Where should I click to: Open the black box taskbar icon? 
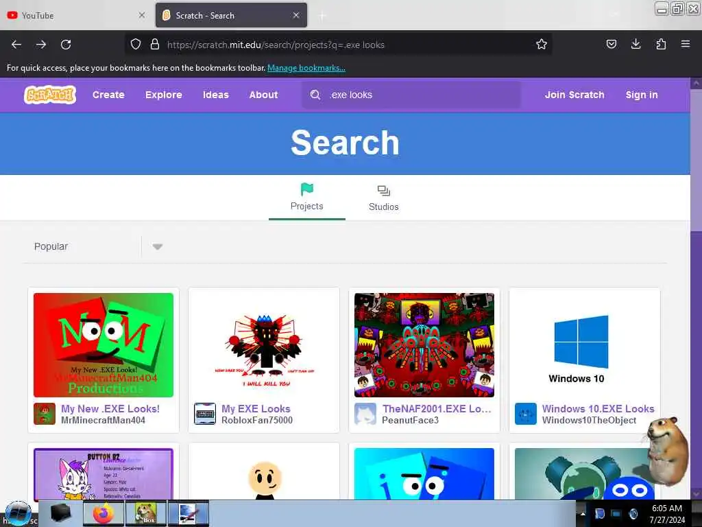(61, 513)
